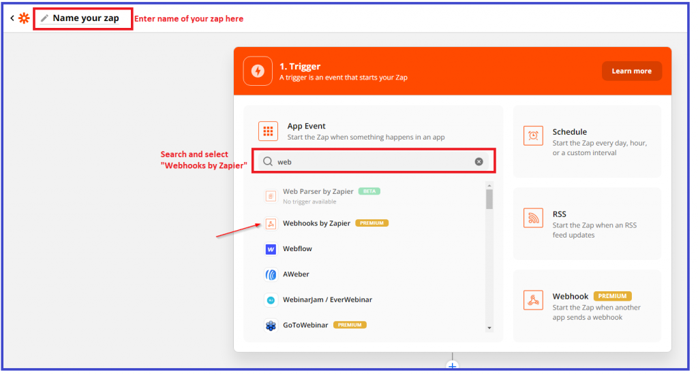Click the Schedule alarm clock icon
Viewport: 698px width, 375px height.
point(533,136)
